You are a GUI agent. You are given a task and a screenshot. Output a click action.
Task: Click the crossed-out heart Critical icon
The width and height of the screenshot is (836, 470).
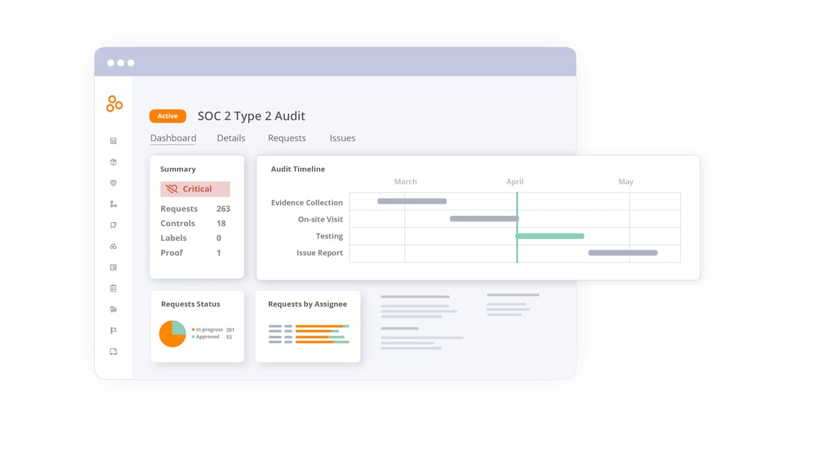click(172, 189)
